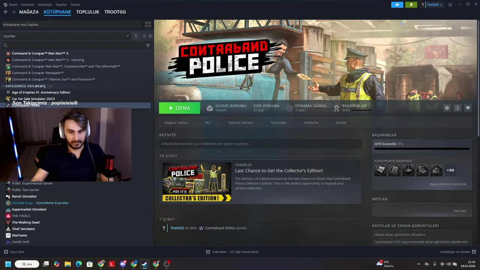Add to favorites heart icon

pyautogui.click(x=468, y=108)
